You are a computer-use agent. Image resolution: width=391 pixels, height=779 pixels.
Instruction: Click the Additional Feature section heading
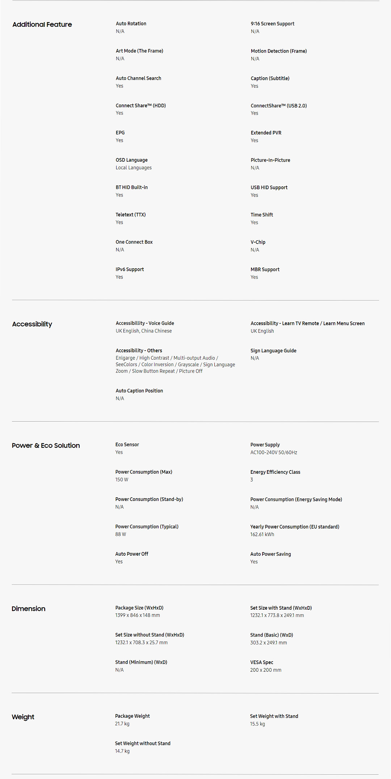[x=42, y=25]
